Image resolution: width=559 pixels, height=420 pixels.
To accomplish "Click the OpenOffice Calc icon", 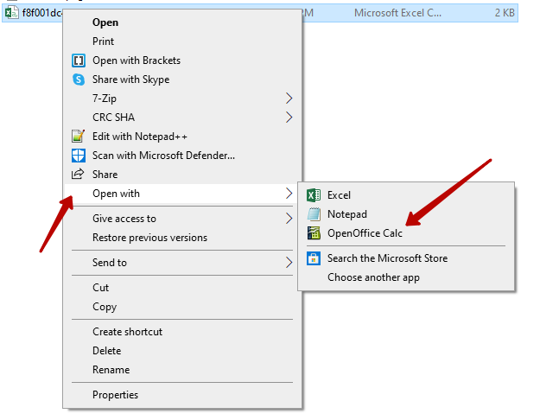I will pyautogui.click(x=314, y=233).
